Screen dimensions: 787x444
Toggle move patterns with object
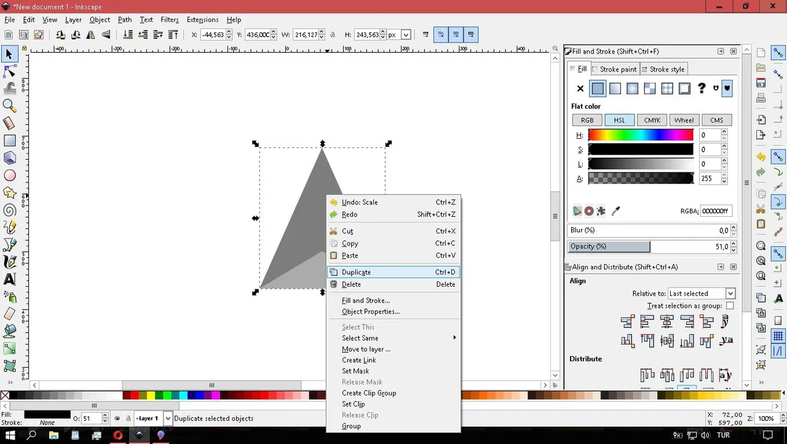click(471, 35)
